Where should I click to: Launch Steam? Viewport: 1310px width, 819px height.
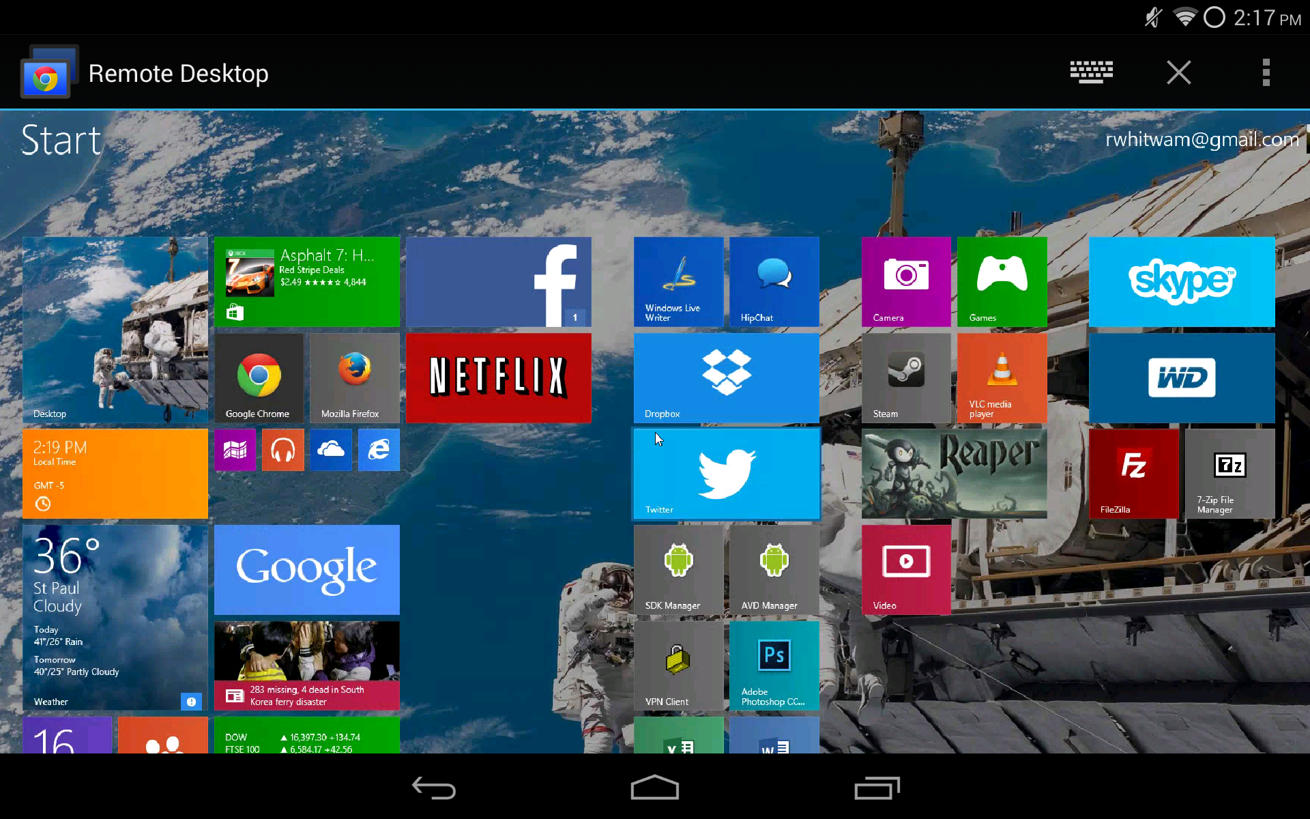coord(906,378)
